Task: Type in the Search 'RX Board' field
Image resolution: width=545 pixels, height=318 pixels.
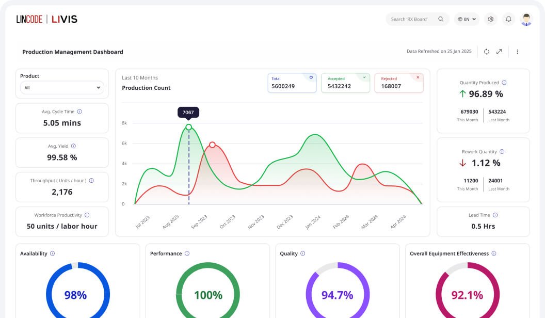Action: [x=410, y=19]
